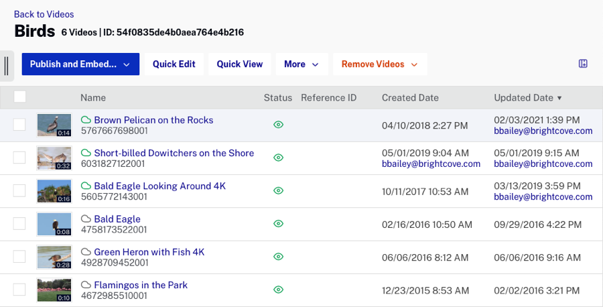The width and height of the screenshot is (603, 307).
Task: Sort by the Created Date column header
Action: 410,98
